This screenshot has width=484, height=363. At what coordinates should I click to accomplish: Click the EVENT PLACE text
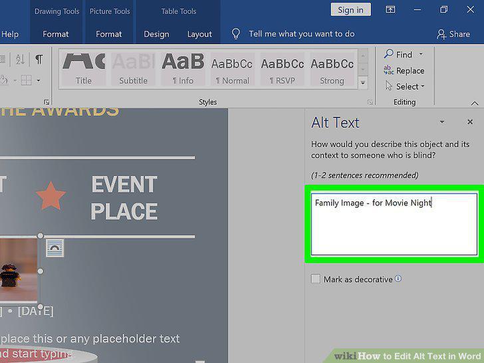[124, 198]
